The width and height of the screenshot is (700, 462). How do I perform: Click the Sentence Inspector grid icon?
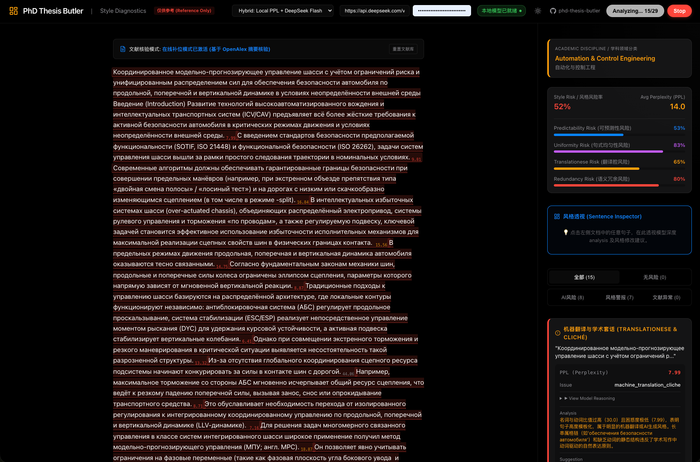click(x=557, y=216)
